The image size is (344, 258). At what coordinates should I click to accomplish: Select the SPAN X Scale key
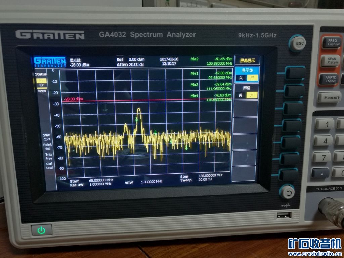click(x=331, y=60)
